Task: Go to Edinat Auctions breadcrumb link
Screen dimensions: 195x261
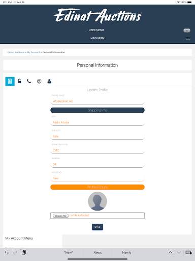Action: click(x=16, y=53)
